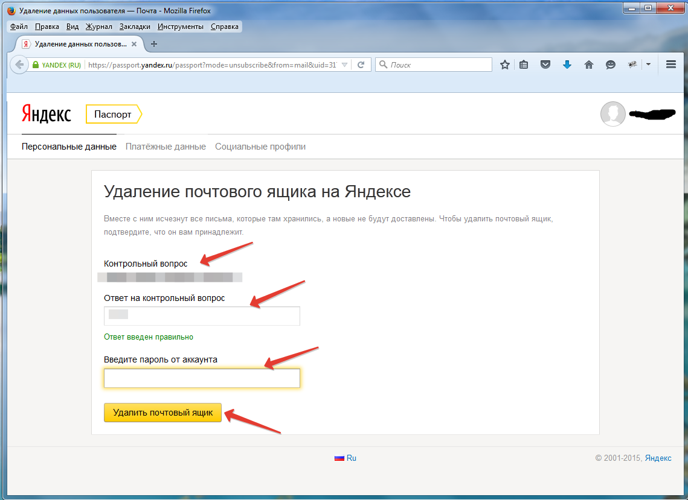Open the Закладки menu

pos(135,27)
